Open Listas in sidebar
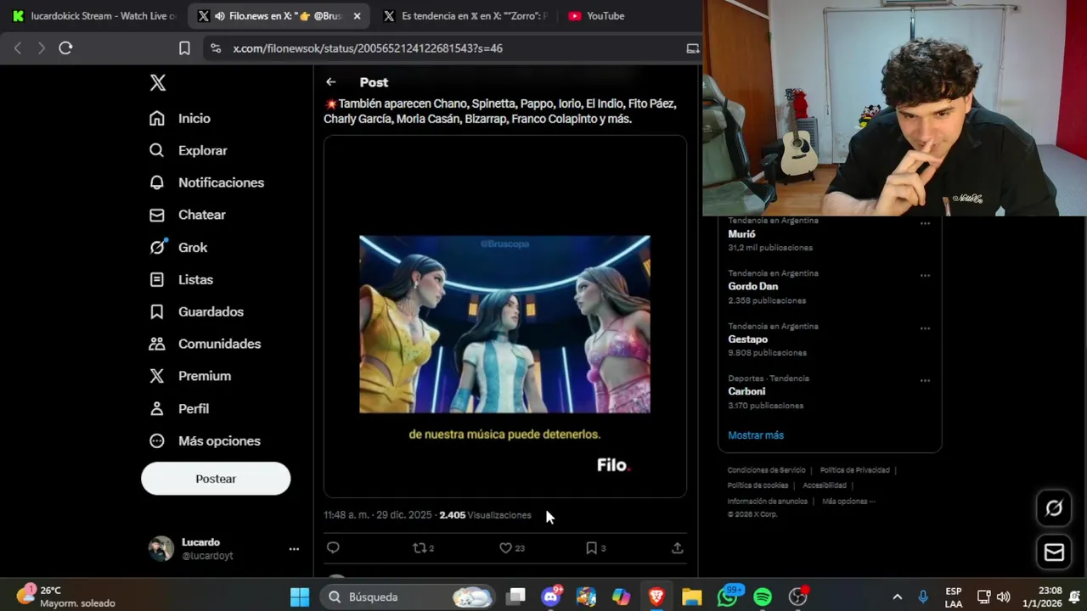 tap(181, 279)
